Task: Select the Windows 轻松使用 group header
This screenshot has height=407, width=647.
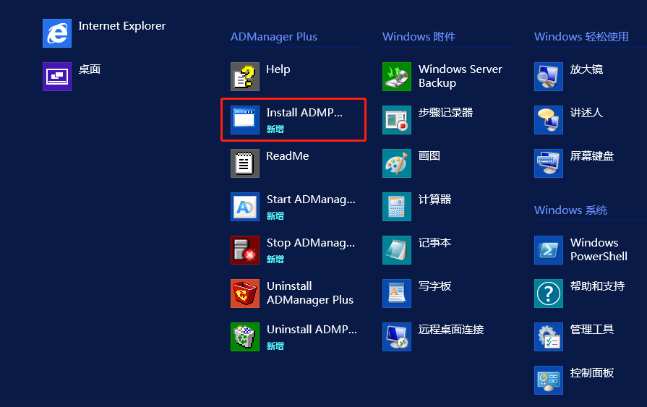Action: (x=581, y=37)
